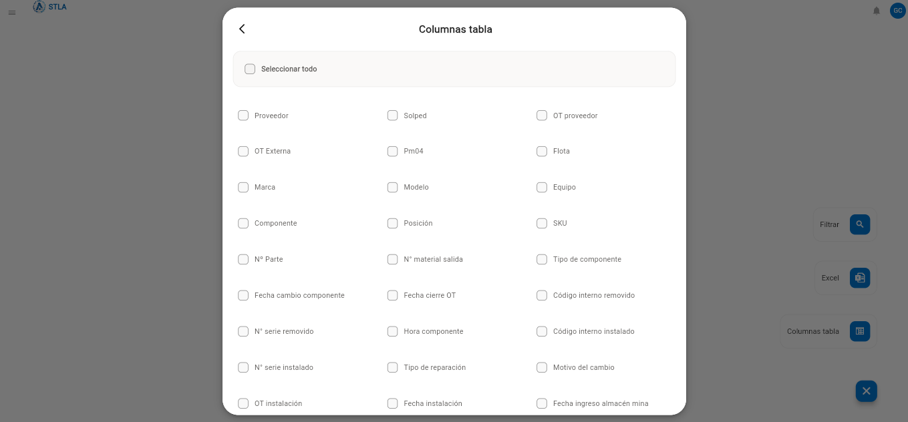The height and width of the screenshot is (422, 908).
Task: Click the Columnas tabla grid icon
Action: tap(860, 331)
